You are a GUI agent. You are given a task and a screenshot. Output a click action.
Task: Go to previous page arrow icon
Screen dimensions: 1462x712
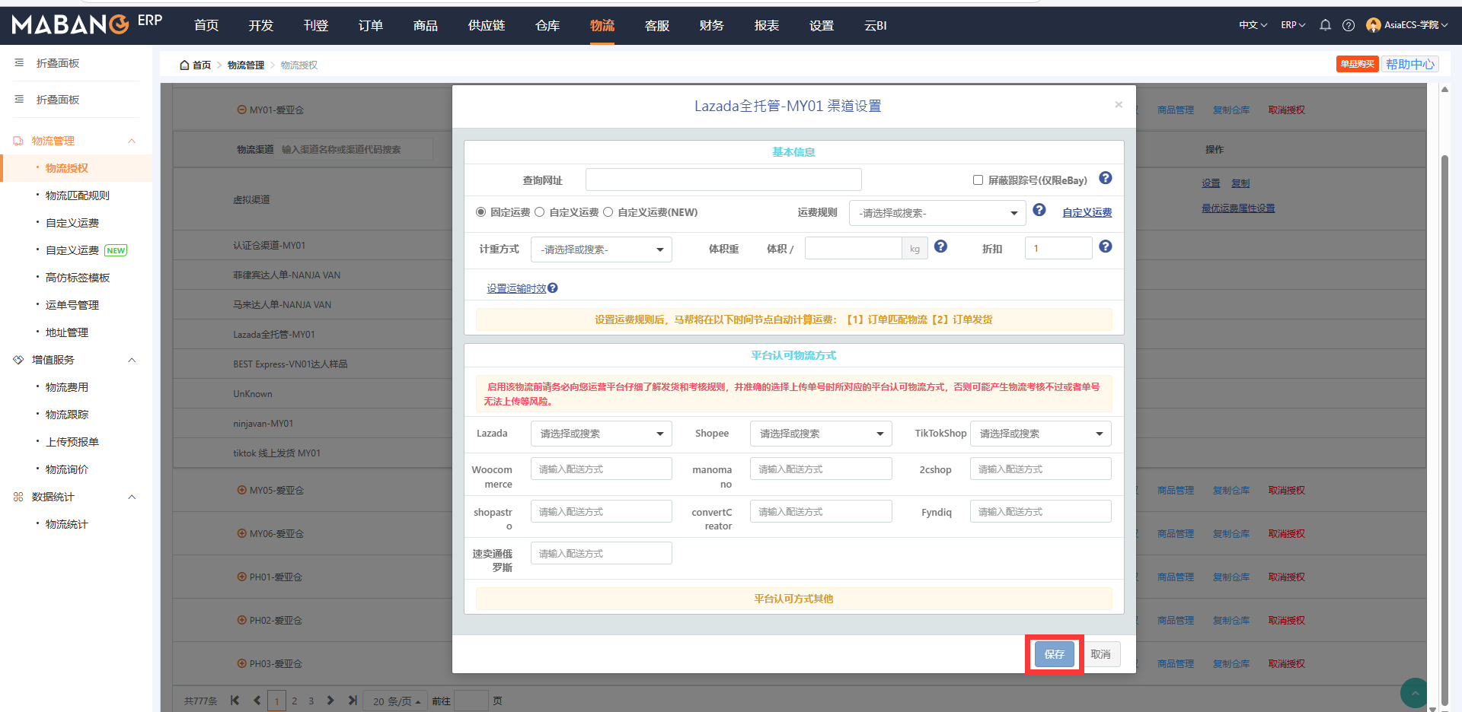point(257,701)
